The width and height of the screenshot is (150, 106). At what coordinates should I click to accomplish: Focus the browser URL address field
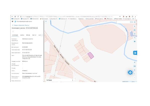point(67,17)
